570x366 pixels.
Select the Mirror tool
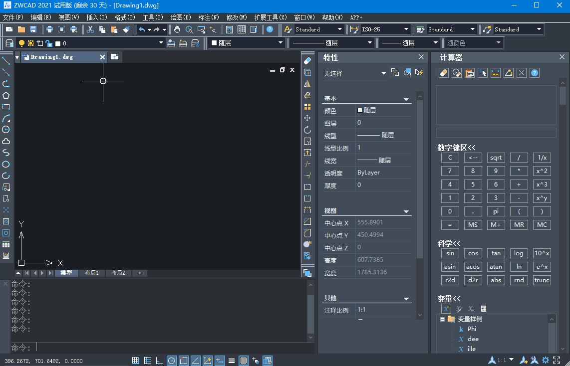click(307, 84)
